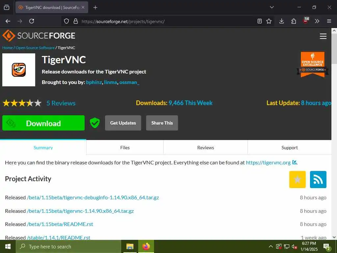Open the Open Source Software breadcrumb
Image resolution: width=337 pixels, height=253 pixels.
point(35,48)
